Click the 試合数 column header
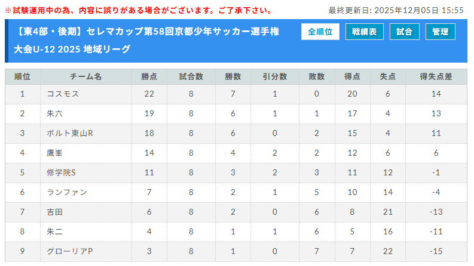Viewport: 474px width, 266px height. coord(191,76)
